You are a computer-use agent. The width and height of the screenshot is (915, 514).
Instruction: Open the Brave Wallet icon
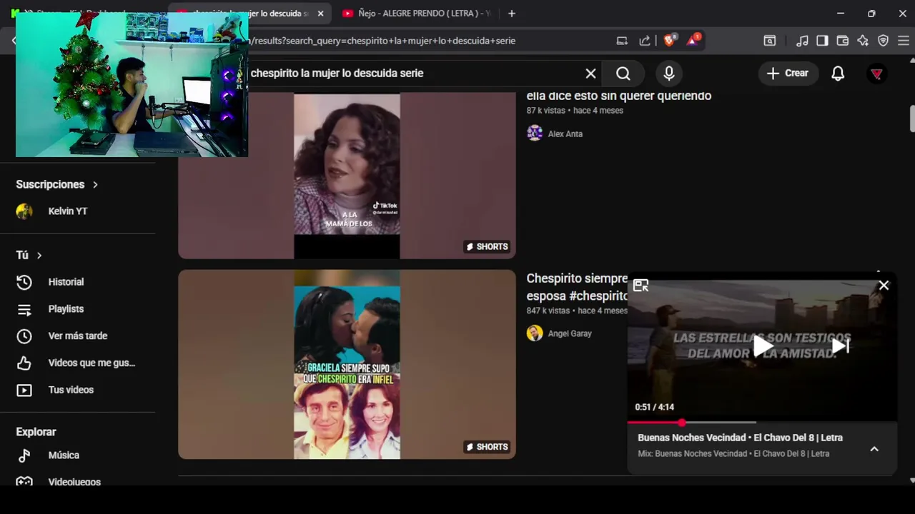coord(843,41)
